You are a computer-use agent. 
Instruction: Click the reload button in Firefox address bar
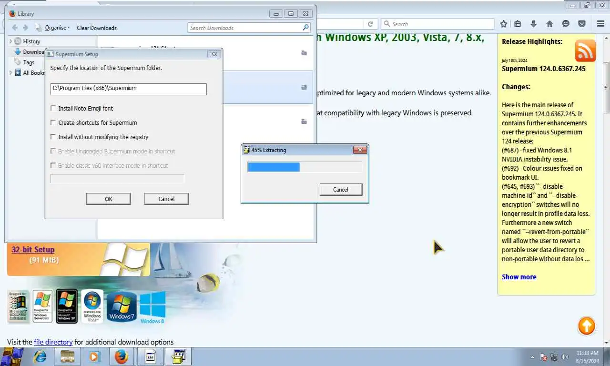click(x=370, y=24)
